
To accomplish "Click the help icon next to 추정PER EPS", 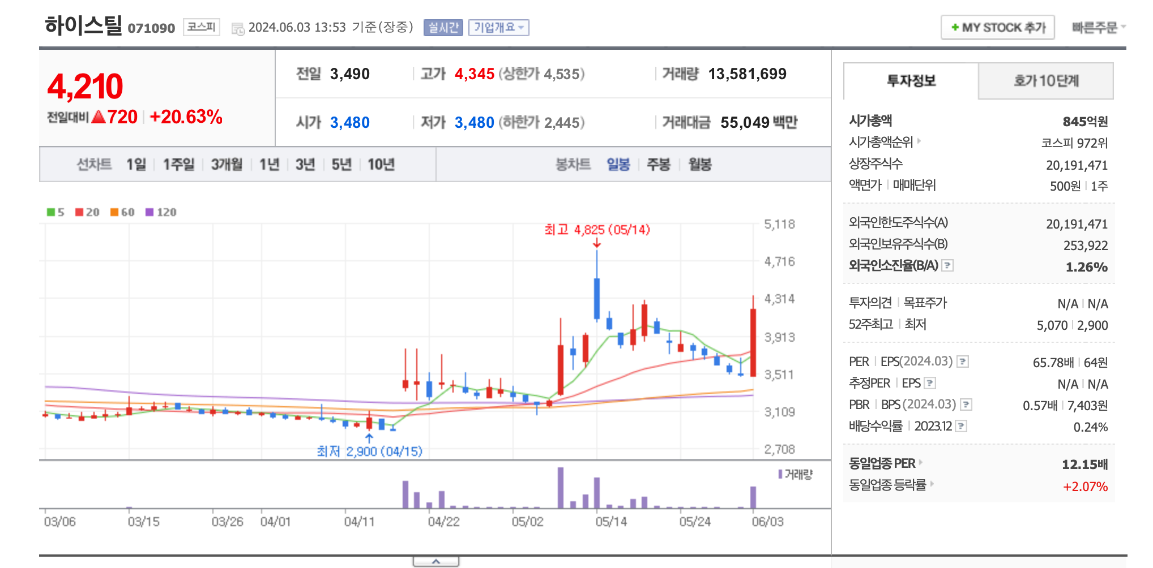I will (x=931, y=383).
